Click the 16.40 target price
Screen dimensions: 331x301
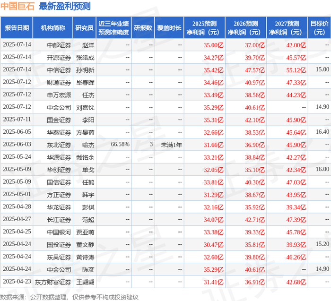322,132
